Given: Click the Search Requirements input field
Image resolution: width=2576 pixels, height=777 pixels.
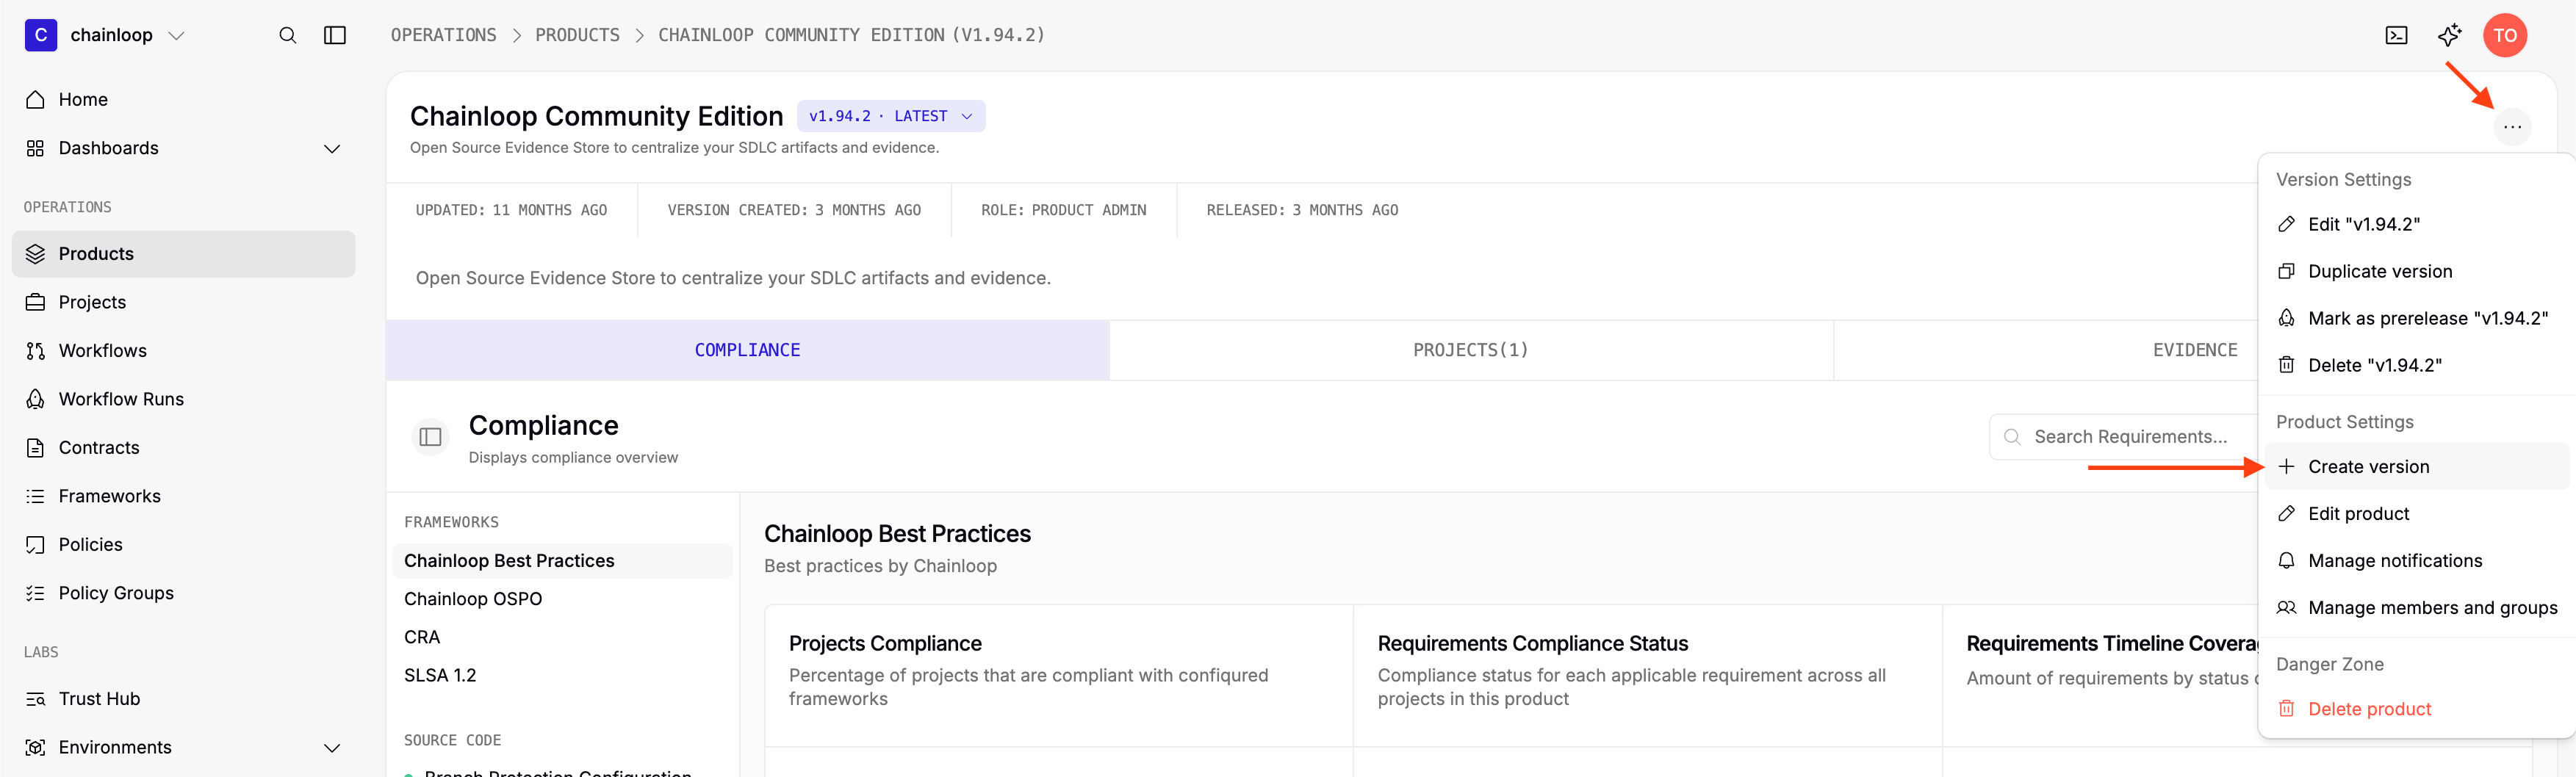Looking at the screenshot, I should 2125,437.
